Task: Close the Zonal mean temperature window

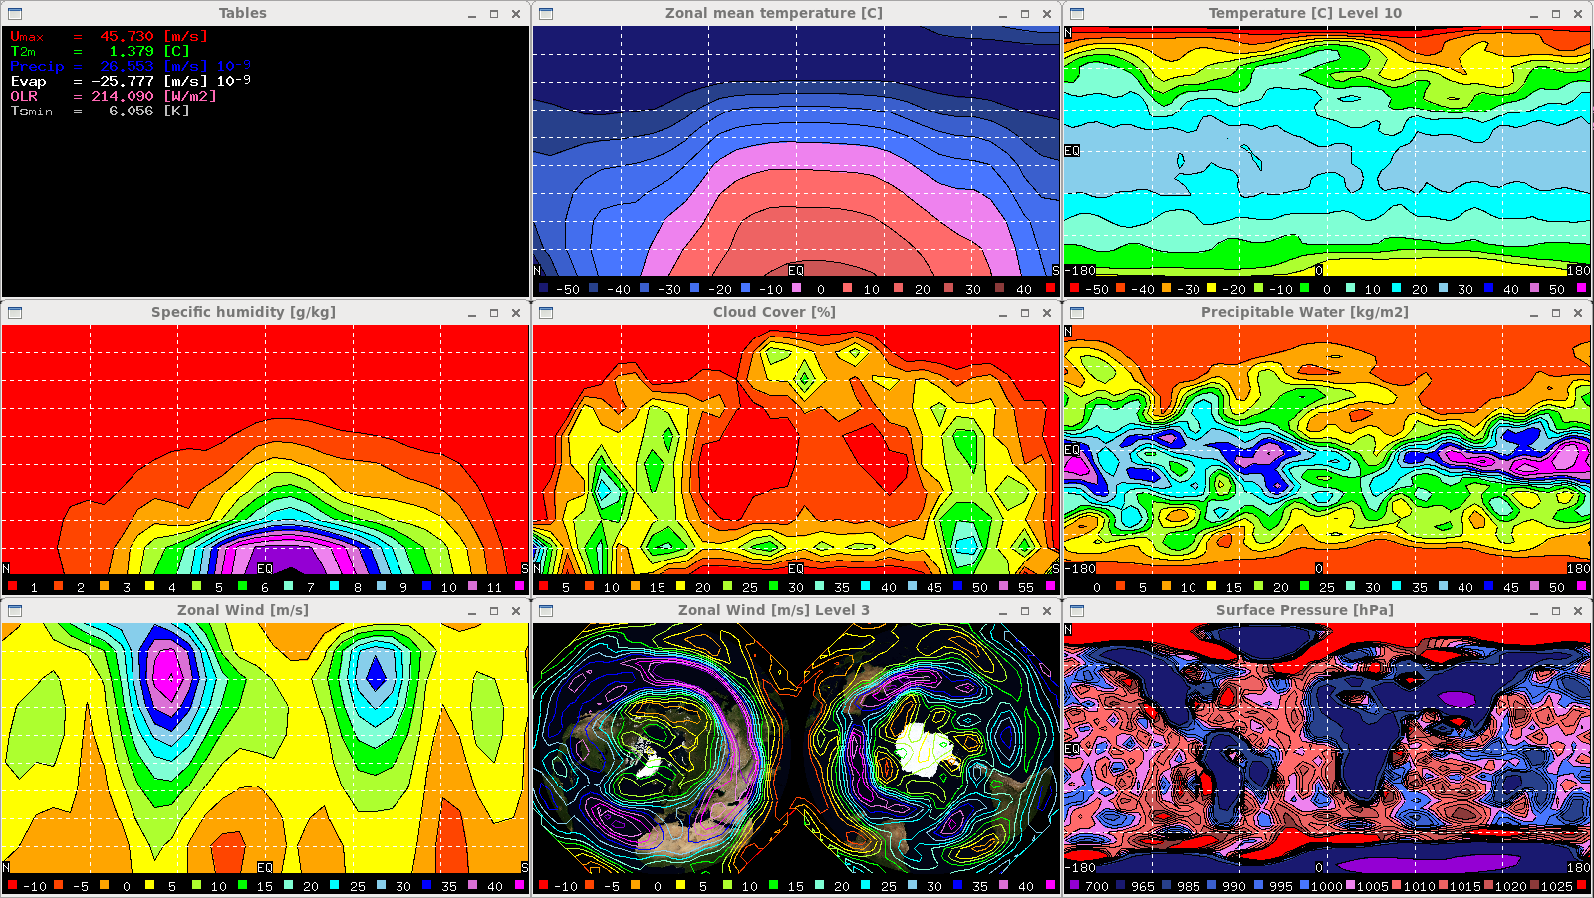Action: pyautogui.click(x=1047, y=14)
